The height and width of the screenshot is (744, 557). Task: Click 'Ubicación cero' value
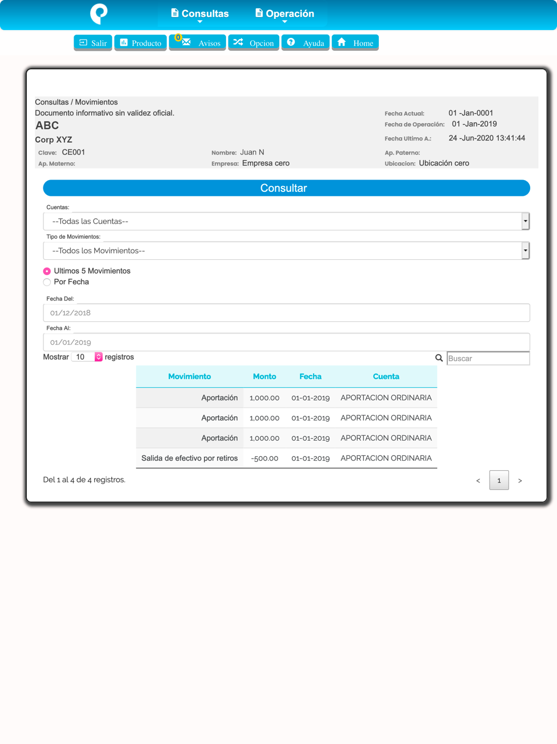coord(444,163)
